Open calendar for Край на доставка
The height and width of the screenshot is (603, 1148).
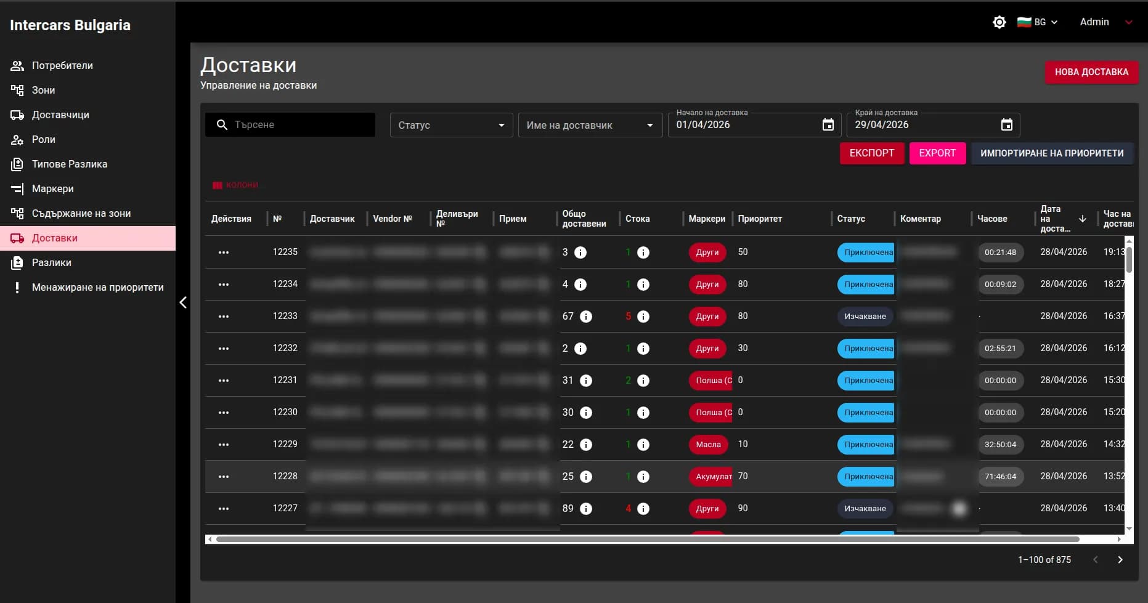pyautogui.click(x=1006, y=125)
